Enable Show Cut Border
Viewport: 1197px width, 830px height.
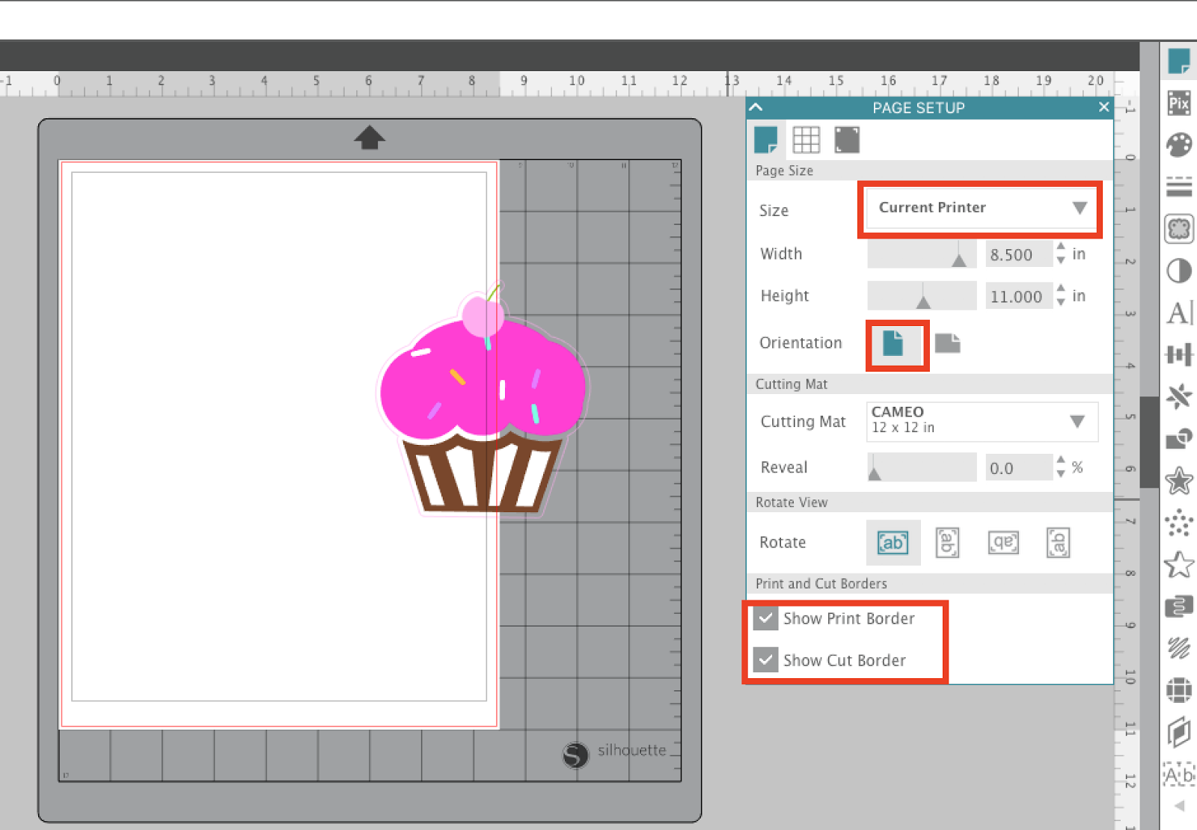765,660
